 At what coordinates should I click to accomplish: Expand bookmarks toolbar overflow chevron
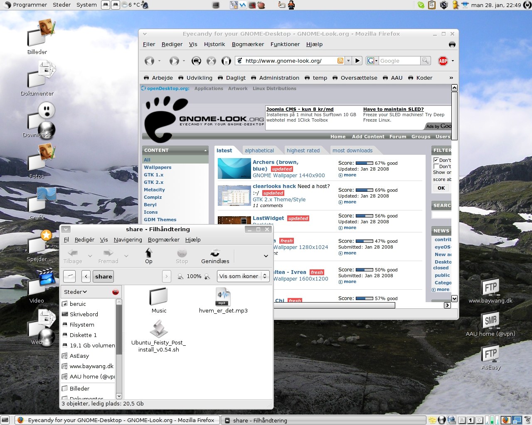click(x=451, y=78)
